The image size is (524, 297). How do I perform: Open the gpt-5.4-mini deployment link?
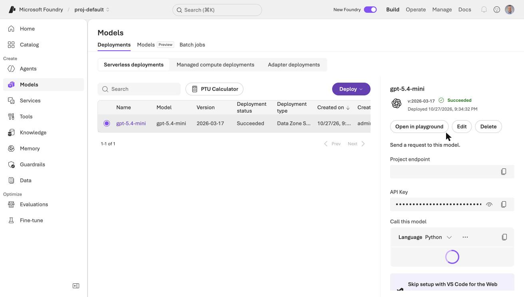[131, 123]
